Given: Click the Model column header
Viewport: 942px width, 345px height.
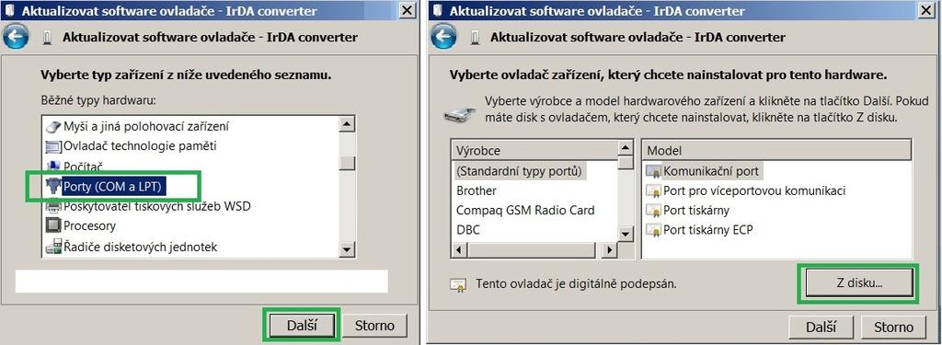Looking at the screenshot, I should (x=776, y=151).
